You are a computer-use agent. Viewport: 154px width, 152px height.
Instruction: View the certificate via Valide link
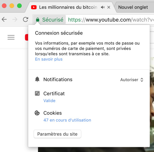click(49, 101)
